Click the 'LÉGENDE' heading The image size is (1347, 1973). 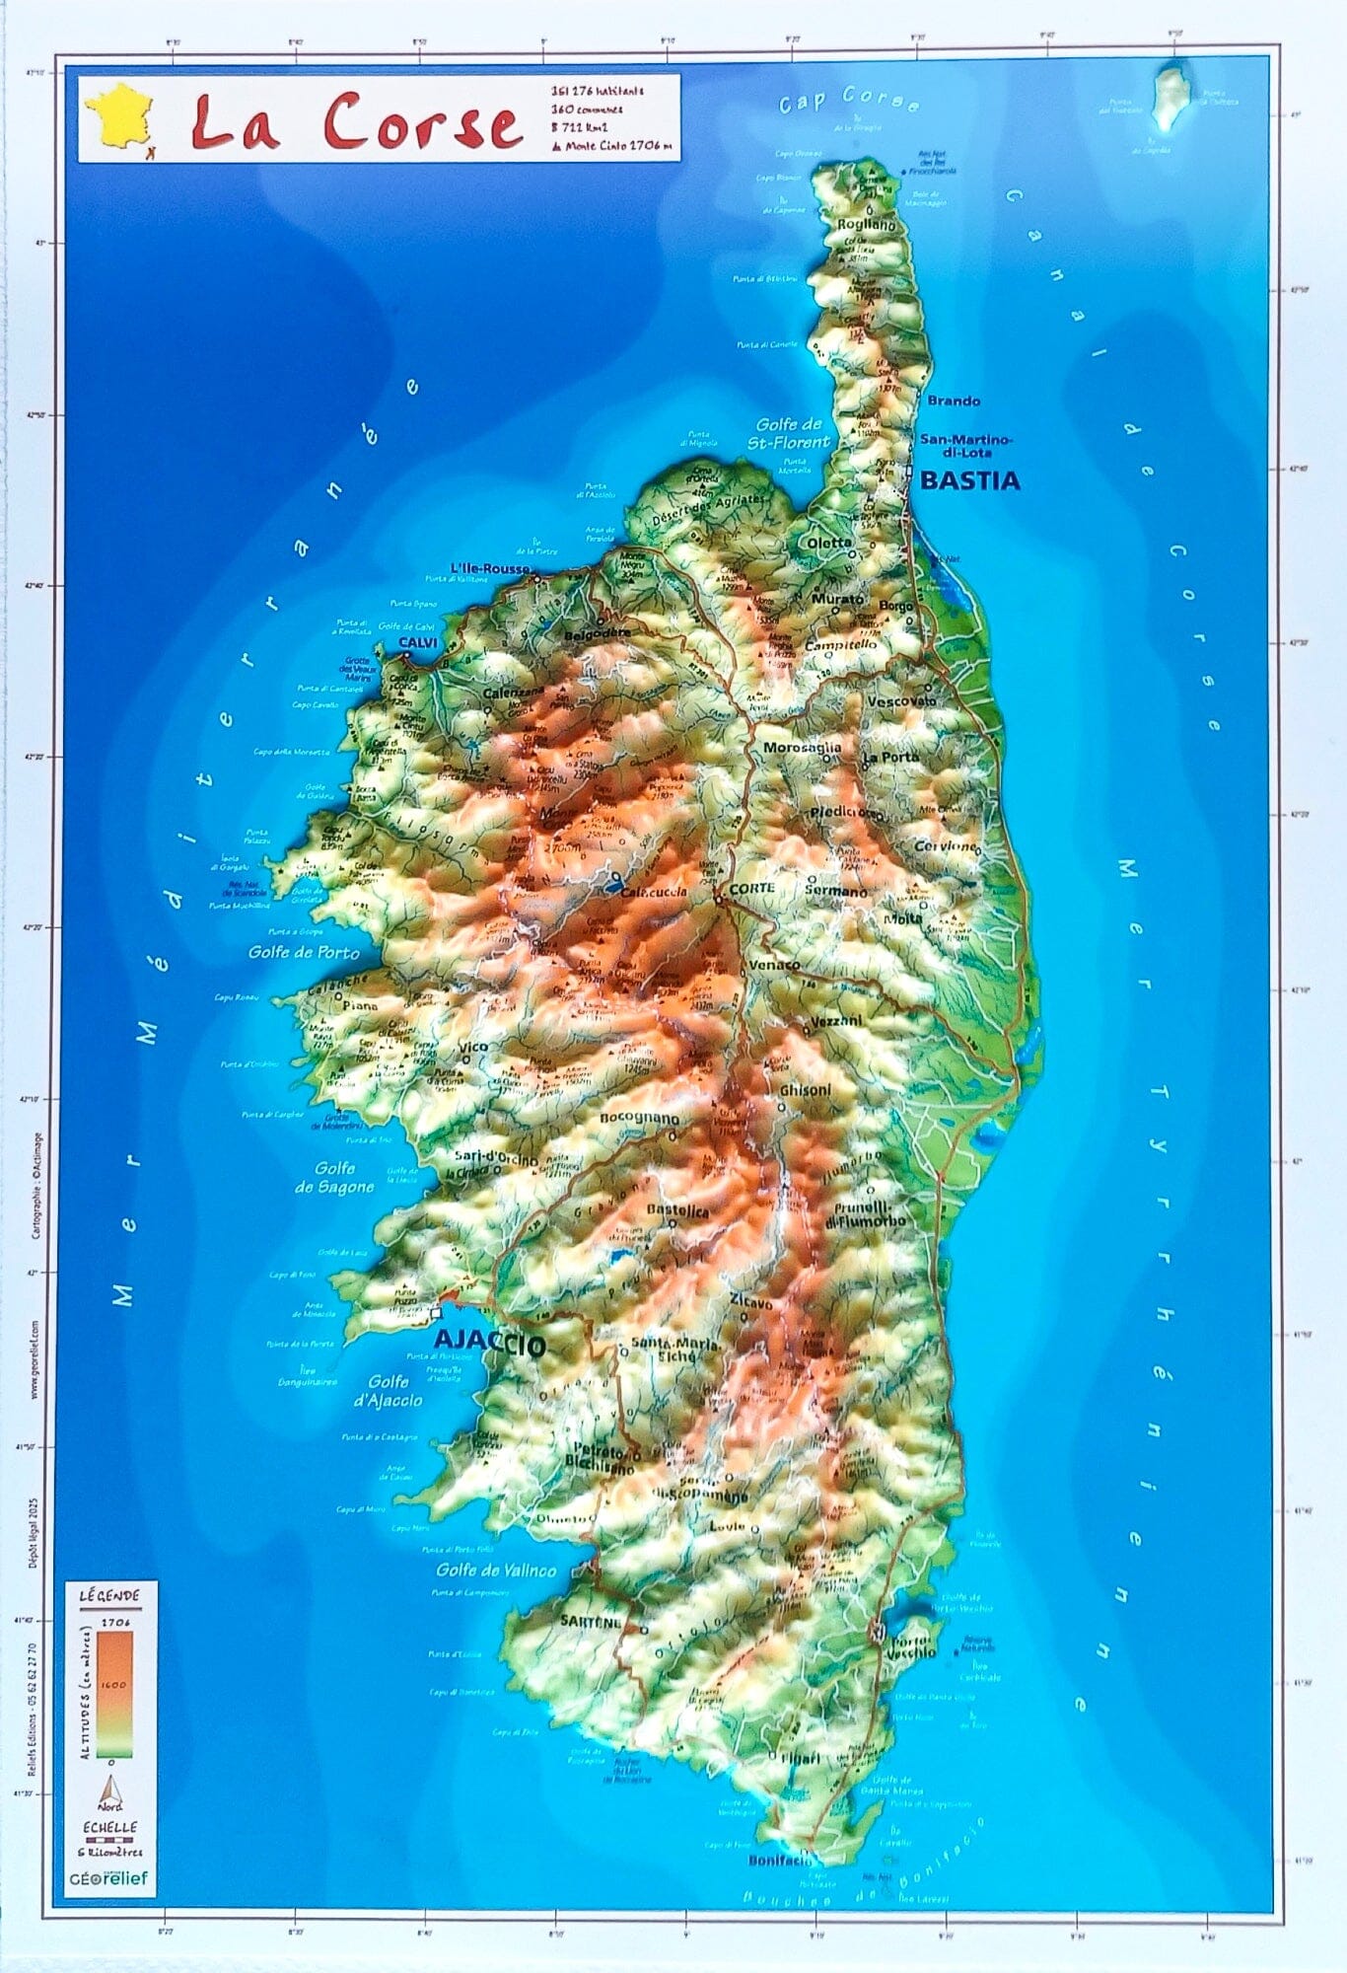[x=109, y=1595]
